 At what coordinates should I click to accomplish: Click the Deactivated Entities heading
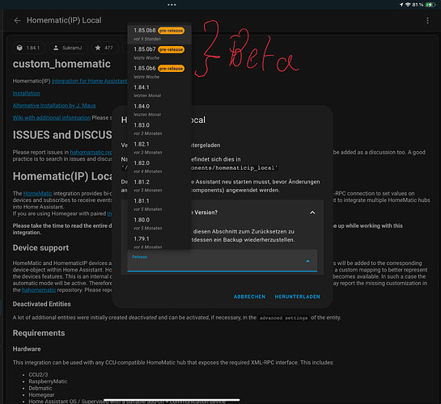click(x=41, y=304)
